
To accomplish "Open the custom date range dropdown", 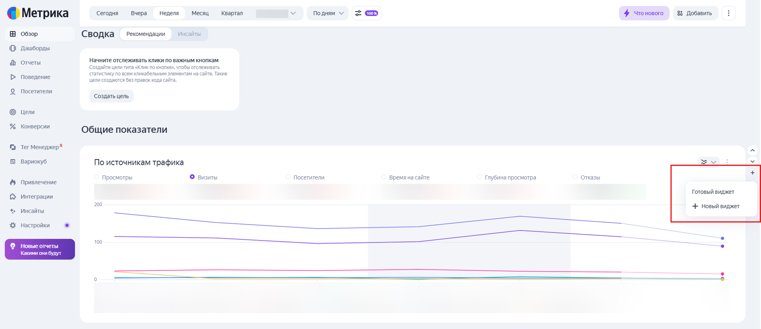I will [x=276, y=13].
